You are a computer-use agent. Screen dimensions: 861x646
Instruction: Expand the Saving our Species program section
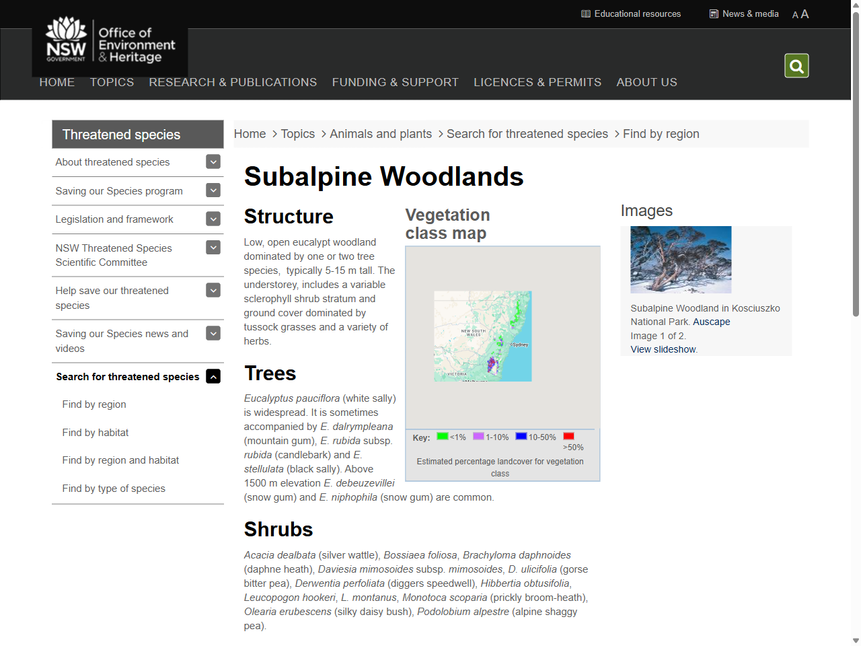point(213,190)
